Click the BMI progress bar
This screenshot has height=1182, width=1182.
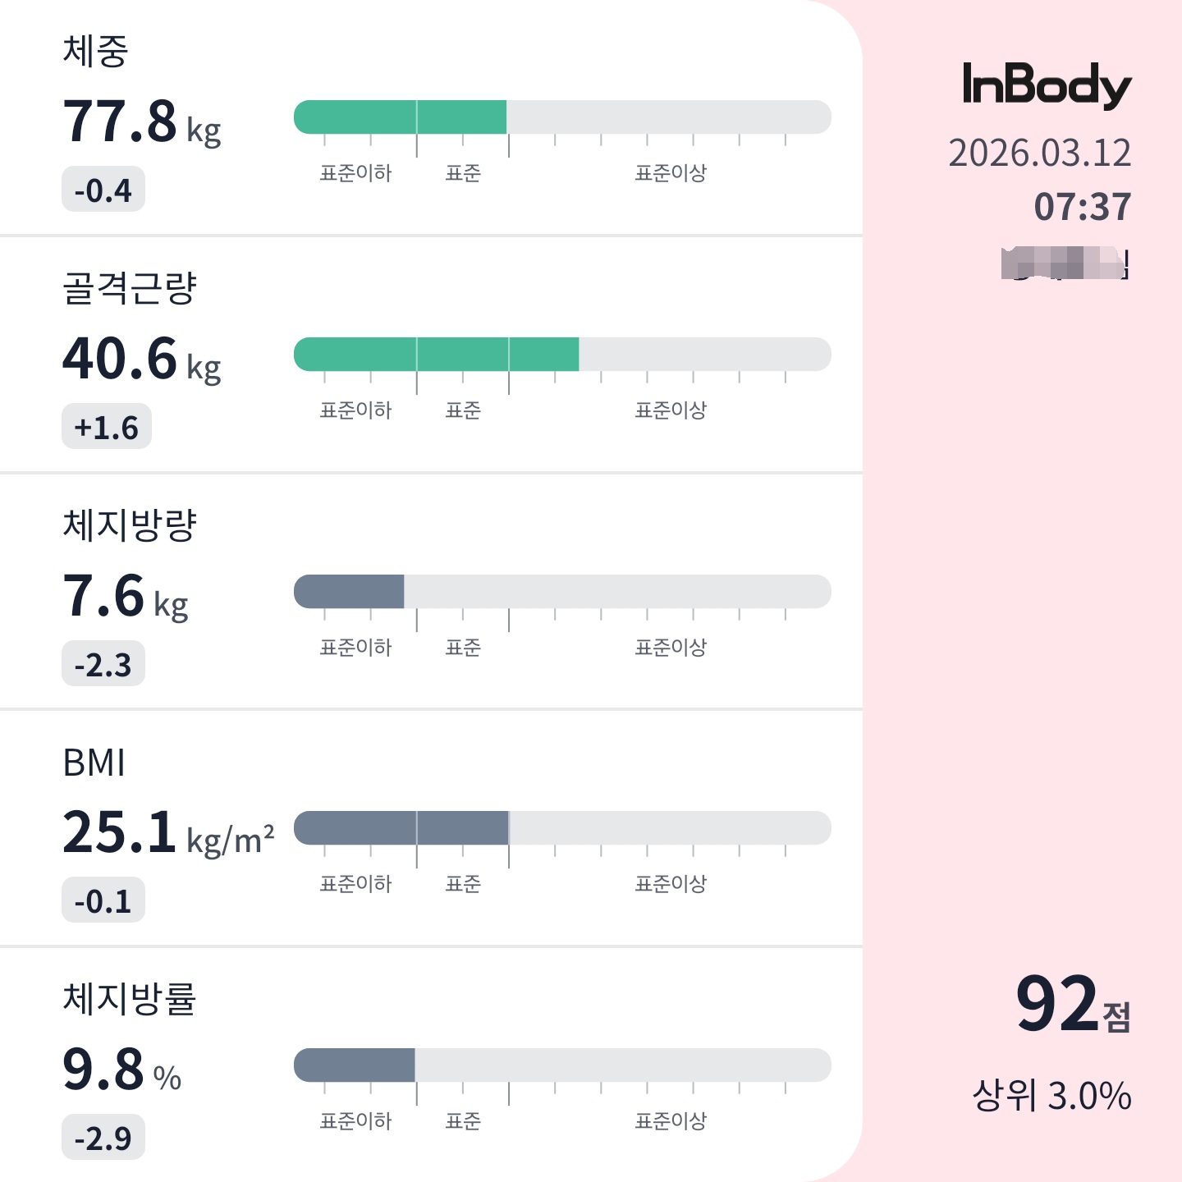(x=401, y=828)
